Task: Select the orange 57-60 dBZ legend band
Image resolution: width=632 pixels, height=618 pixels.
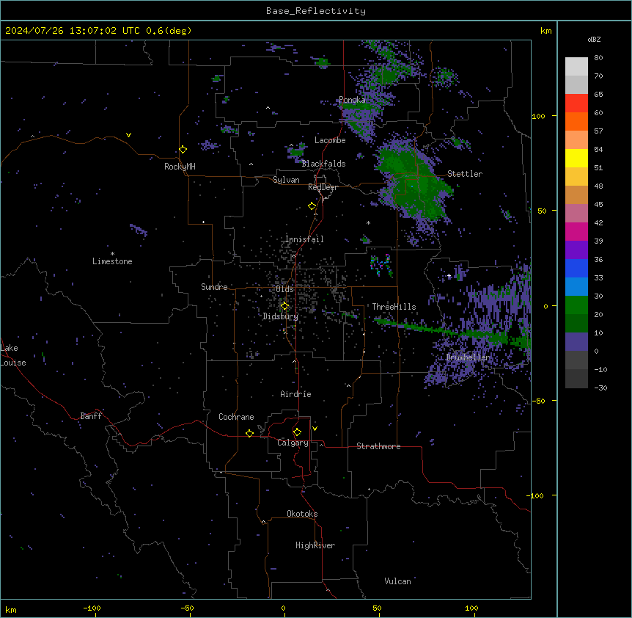Action: pos(576,121)
